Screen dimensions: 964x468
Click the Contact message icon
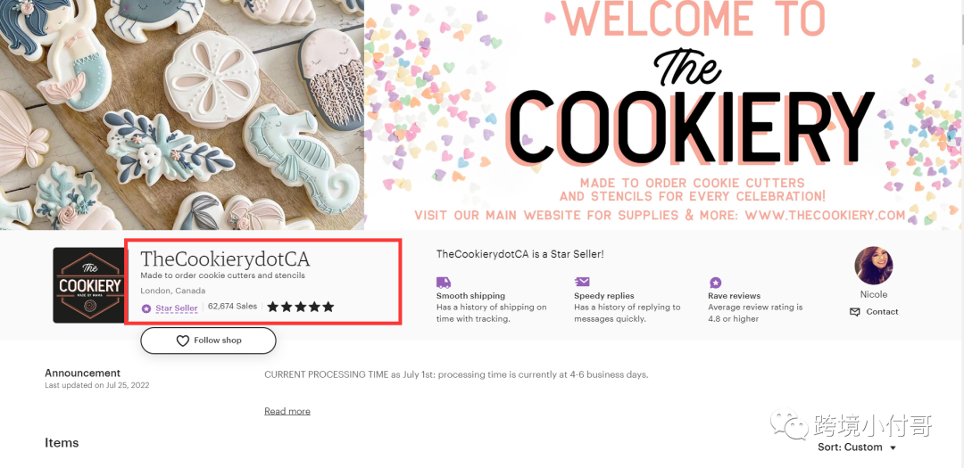pyautogui.click(x=854, y=312)
